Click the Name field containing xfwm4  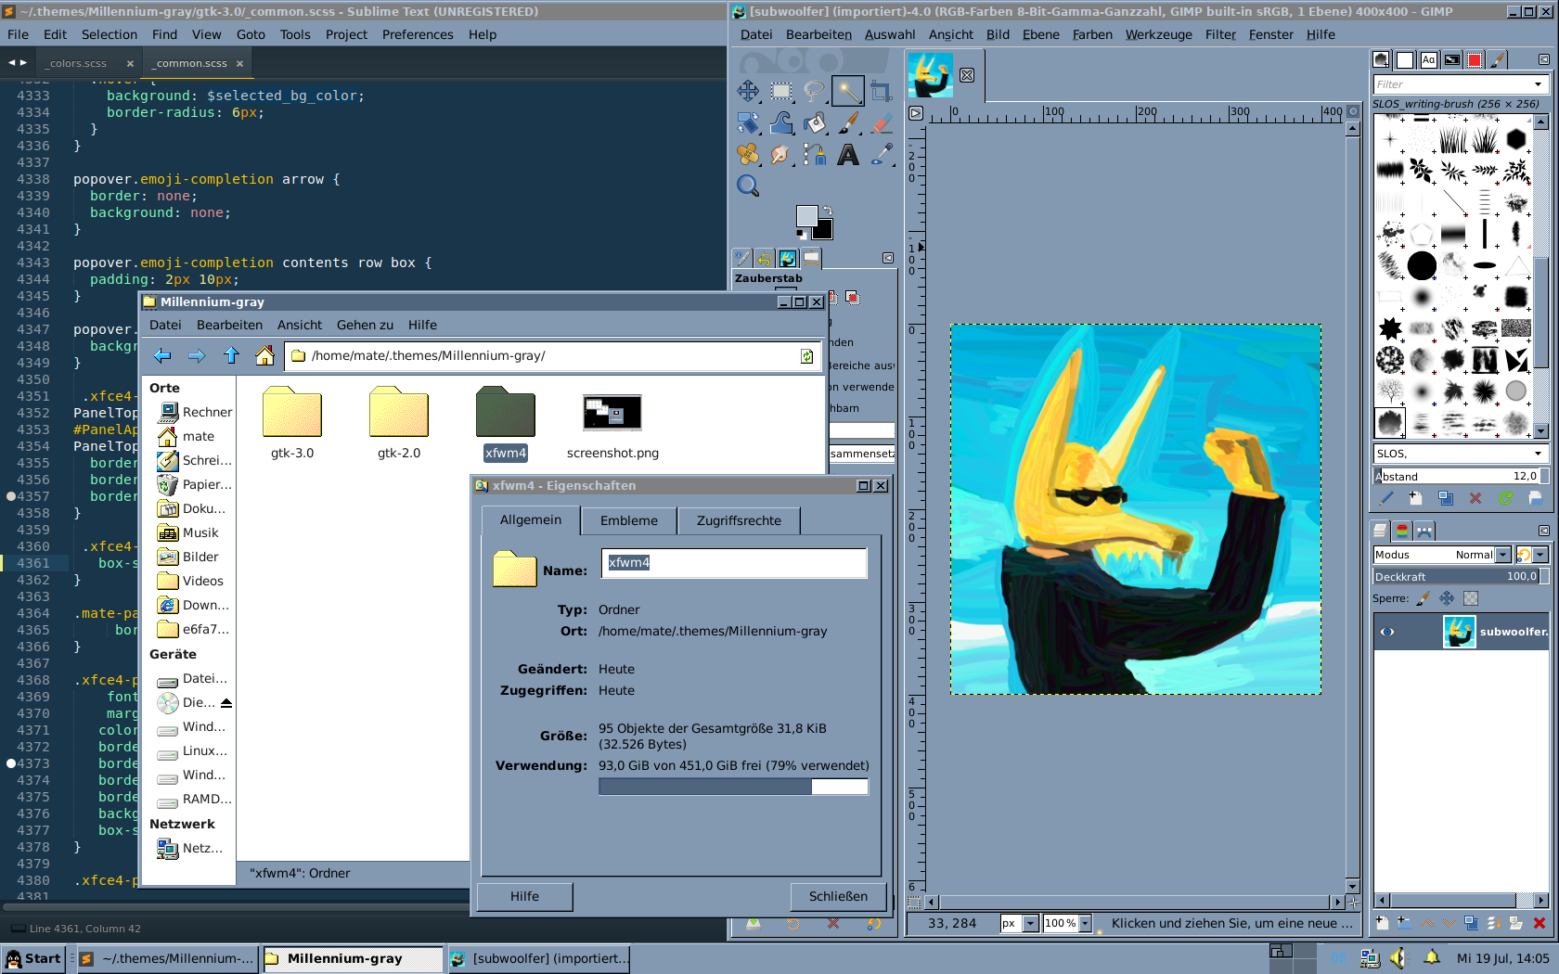click(x=734, y=563)
